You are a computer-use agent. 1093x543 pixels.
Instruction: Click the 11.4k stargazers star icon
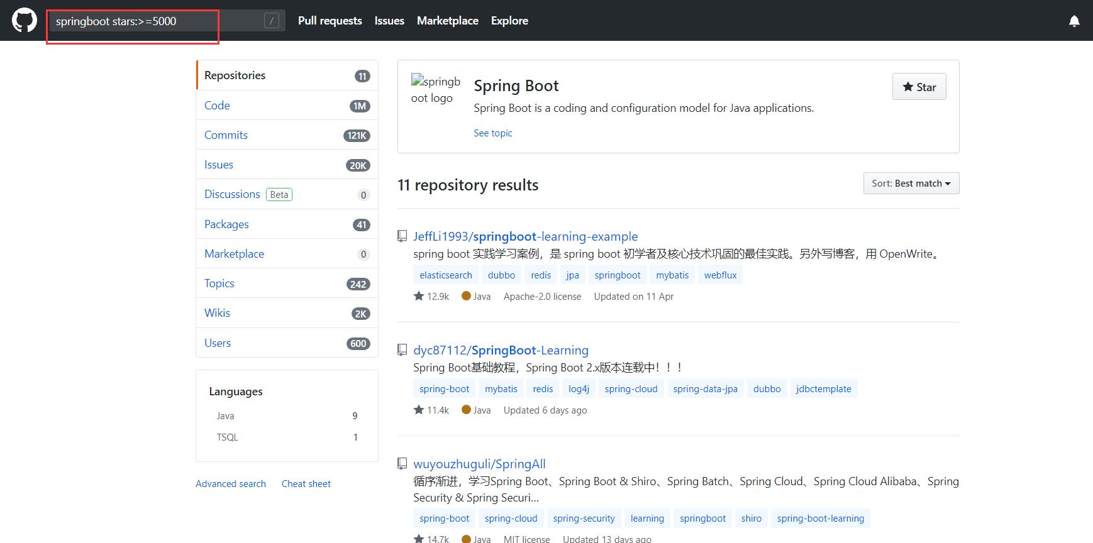tap(419, 410)
